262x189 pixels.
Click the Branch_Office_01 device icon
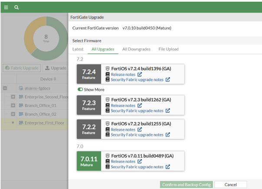(21, 105)
